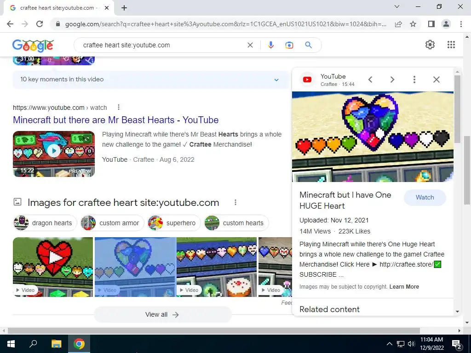Click the 'Aug 6, 2022' date text
The width and height of the screenshot is (471, 353).
177,159
